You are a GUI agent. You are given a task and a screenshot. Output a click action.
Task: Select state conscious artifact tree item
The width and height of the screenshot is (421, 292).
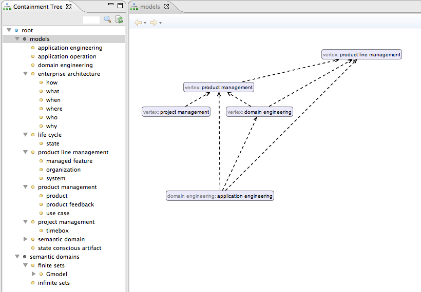coord(69,248)
